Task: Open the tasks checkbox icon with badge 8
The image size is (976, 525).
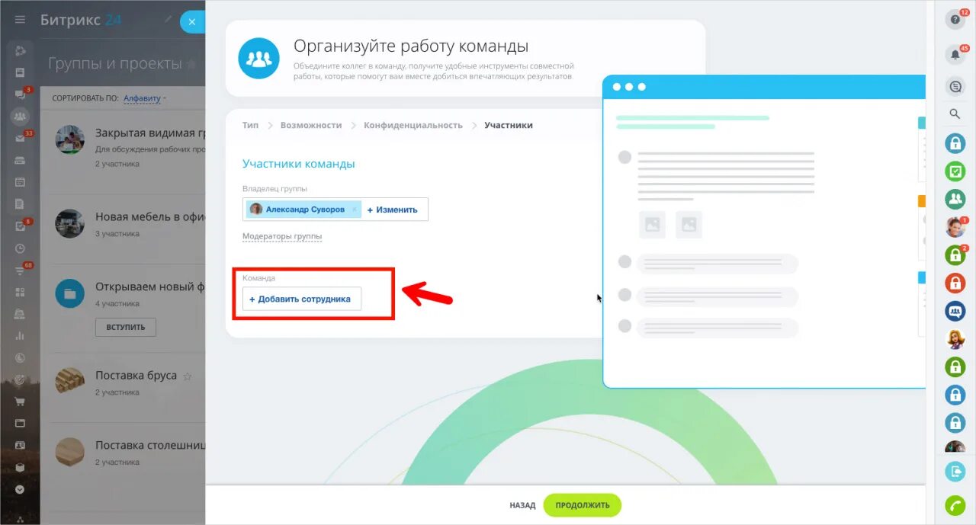Action: click(x=21, y=226)
